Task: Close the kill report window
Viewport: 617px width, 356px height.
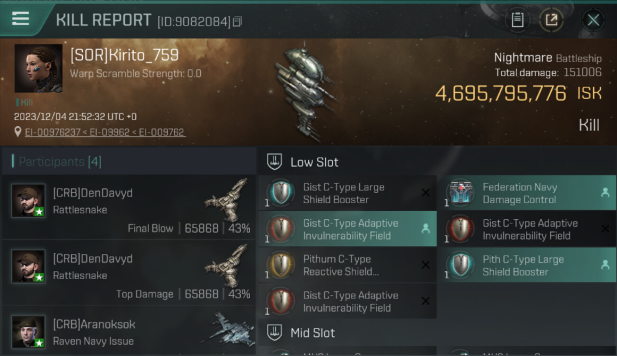Action: coord(593,20)
